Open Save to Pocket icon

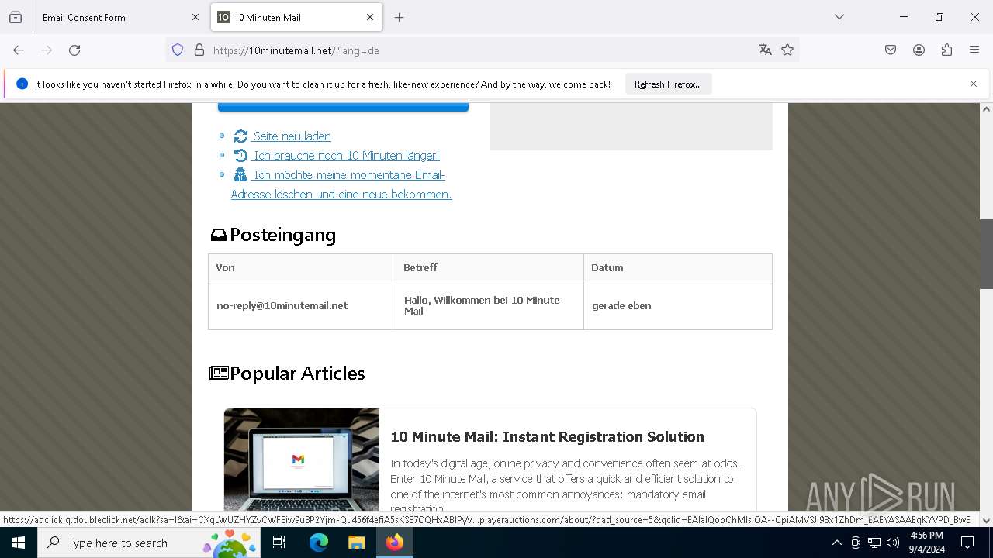pos(891,50)
